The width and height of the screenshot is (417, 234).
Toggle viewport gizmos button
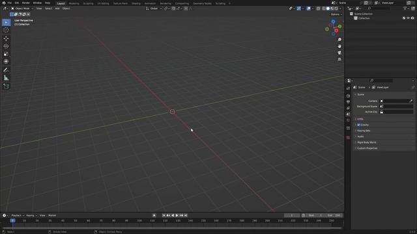(x=299, y=8)
